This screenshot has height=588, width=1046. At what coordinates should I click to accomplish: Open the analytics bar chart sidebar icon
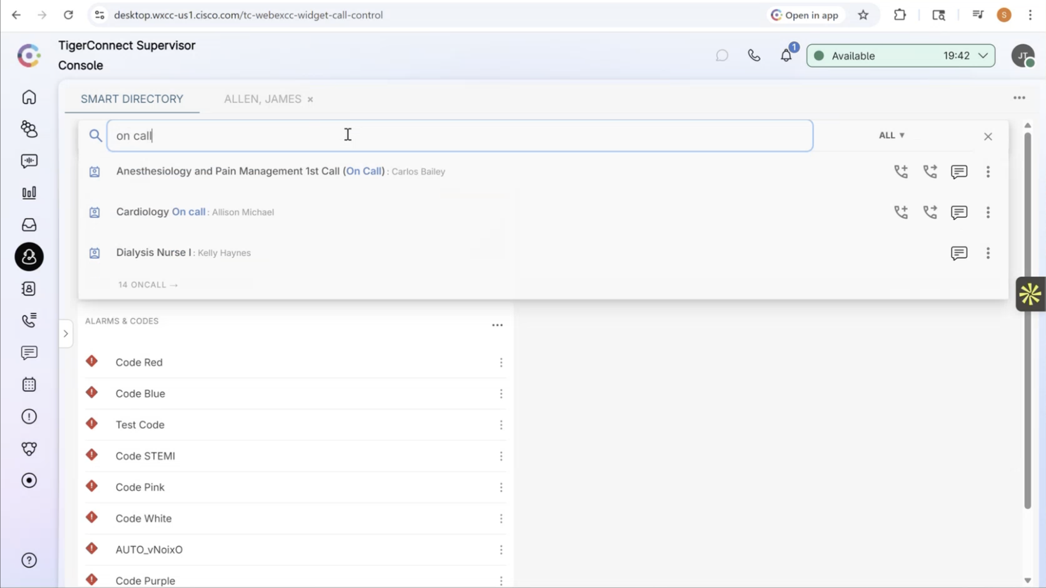[29, 193]
